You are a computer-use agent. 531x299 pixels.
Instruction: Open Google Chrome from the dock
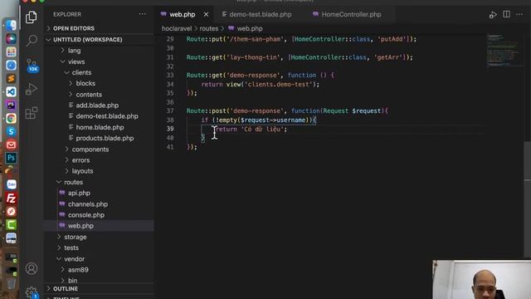(x=11, y=118)
